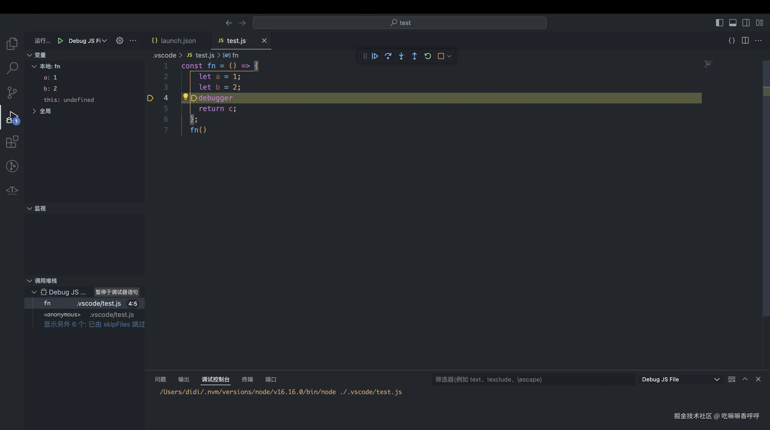Restart the debug session
Viewport: 770px width, 430px height.
[428, 56]
